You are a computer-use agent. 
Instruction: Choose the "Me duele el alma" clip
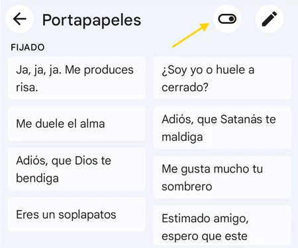coord(77,124)
